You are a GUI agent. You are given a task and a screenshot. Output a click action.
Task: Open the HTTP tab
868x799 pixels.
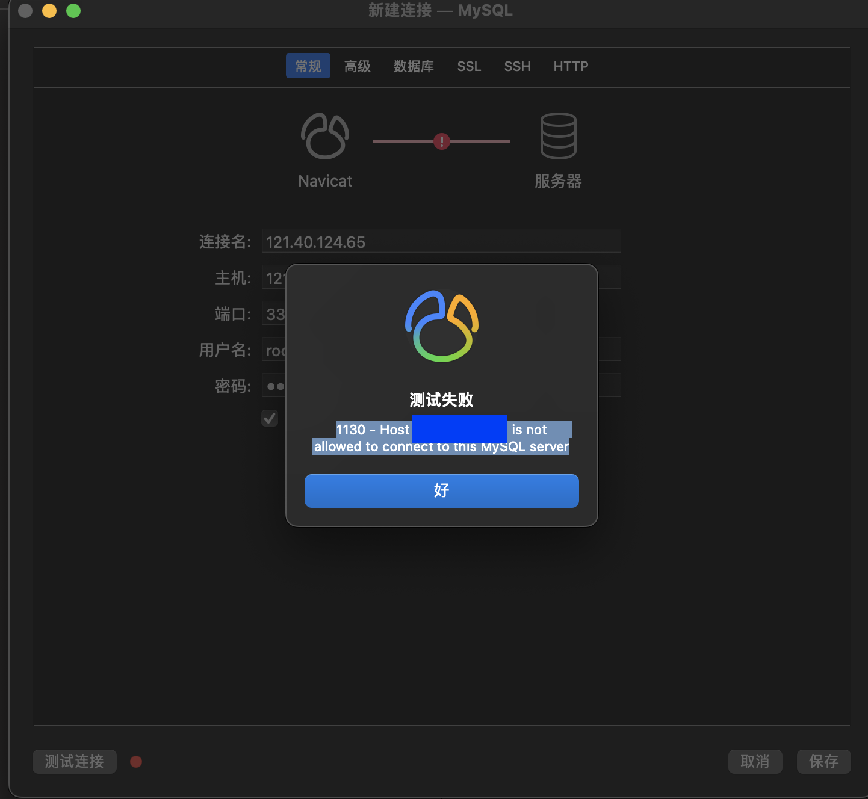point(571,66)
